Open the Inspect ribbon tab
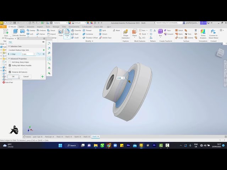Image resolution: width=227 pixels, height=170 pixels. pyautogui.click(x=40, y=27)
